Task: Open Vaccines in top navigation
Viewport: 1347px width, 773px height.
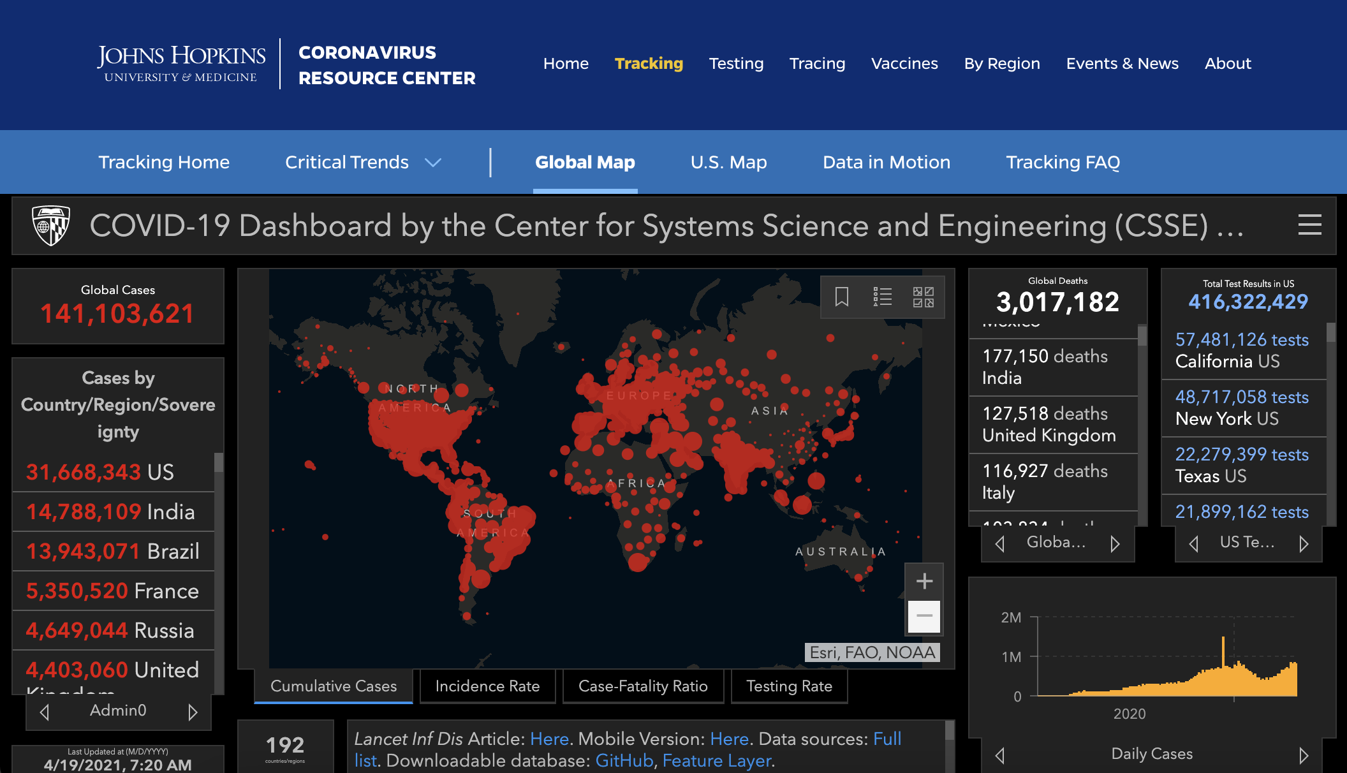Action: (904, 64)
